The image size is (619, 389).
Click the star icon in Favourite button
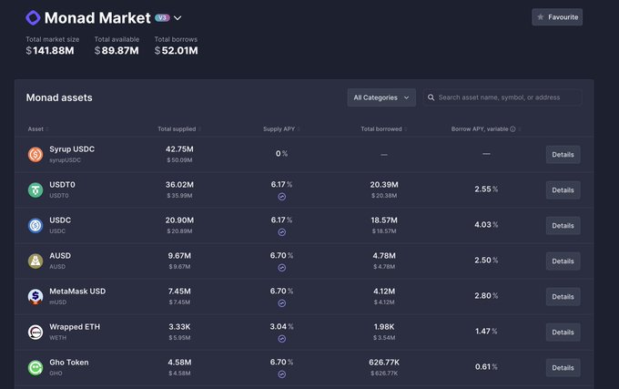(541, 17)
